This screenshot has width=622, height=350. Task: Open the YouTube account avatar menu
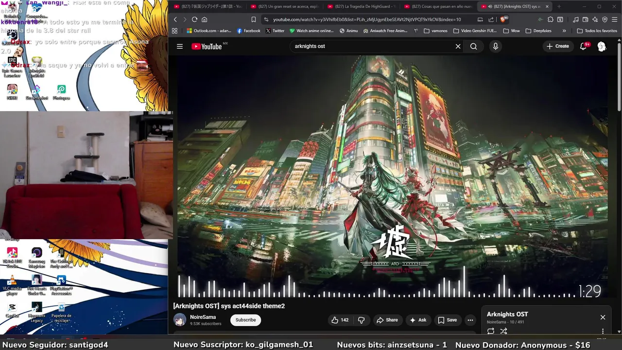tap(602, 46)
